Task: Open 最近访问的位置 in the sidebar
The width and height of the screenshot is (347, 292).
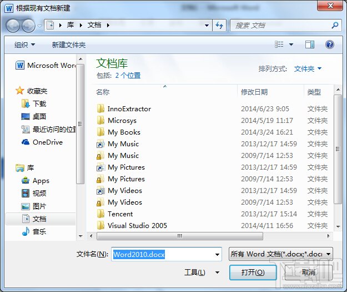Action: coord(48,129)
